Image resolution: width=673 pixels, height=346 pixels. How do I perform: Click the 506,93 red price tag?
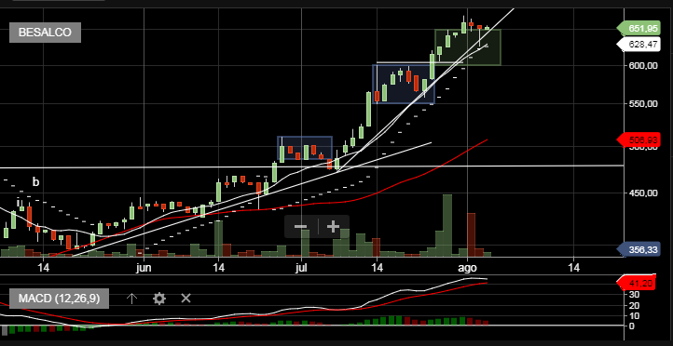tap(638, 140)
